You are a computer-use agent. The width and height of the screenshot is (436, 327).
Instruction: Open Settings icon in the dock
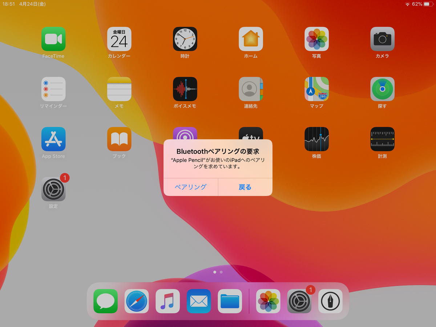point(299,301)
